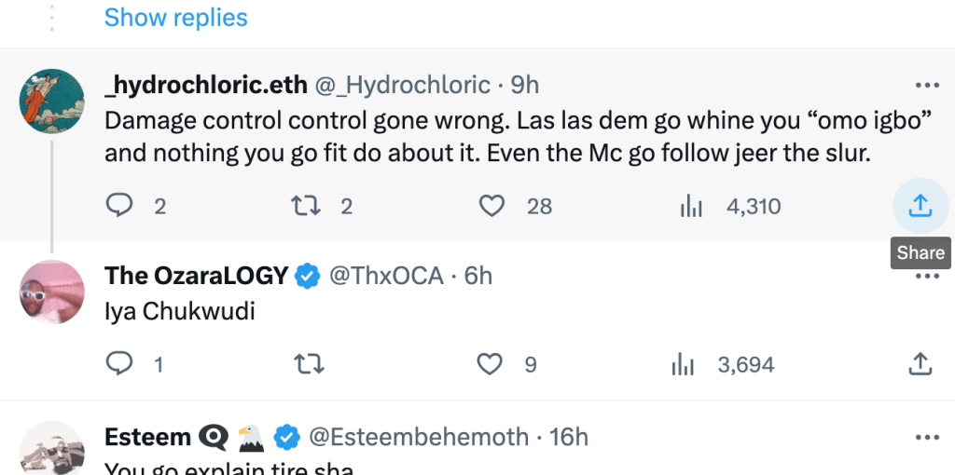The height and width of the screenshot is (475, 955).
Task: Expand Show replies link
Action: 176,17
